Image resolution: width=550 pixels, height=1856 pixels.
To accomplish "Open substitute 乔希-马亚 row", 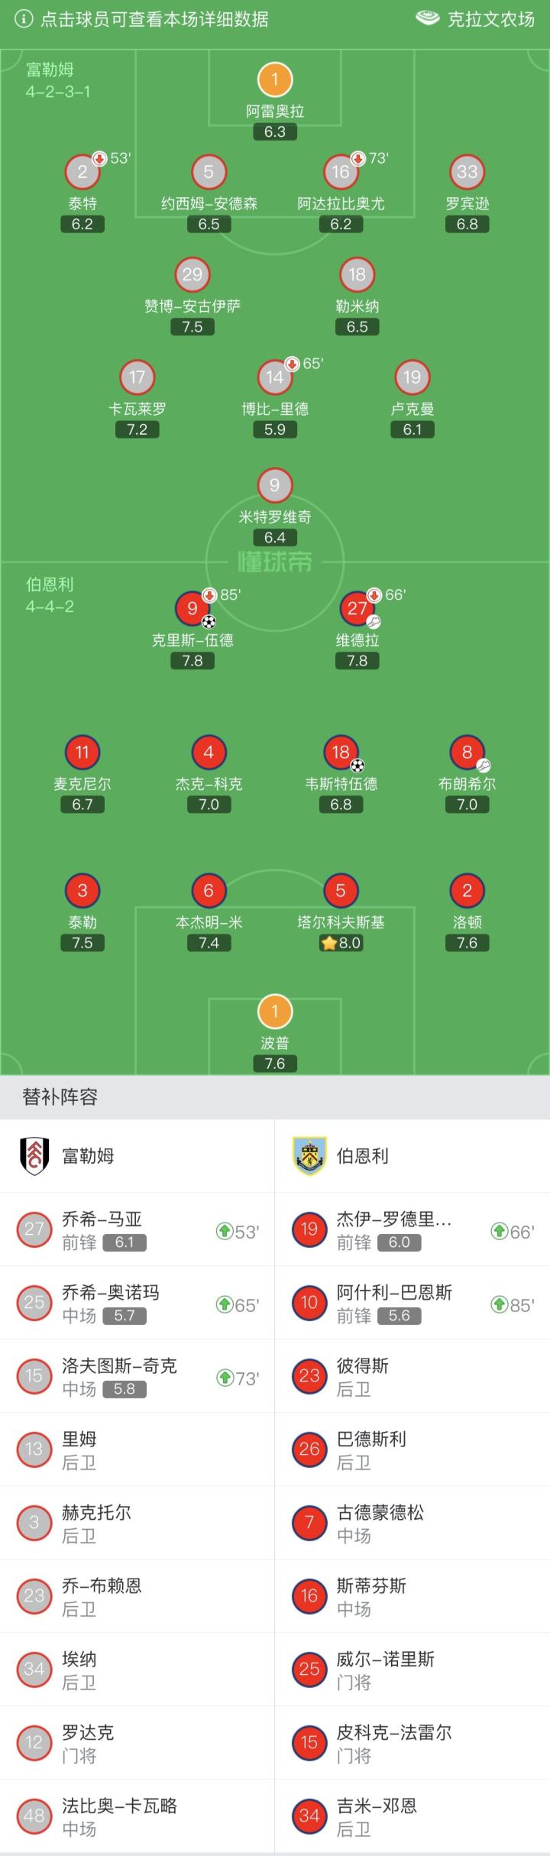I will 137,1229.
